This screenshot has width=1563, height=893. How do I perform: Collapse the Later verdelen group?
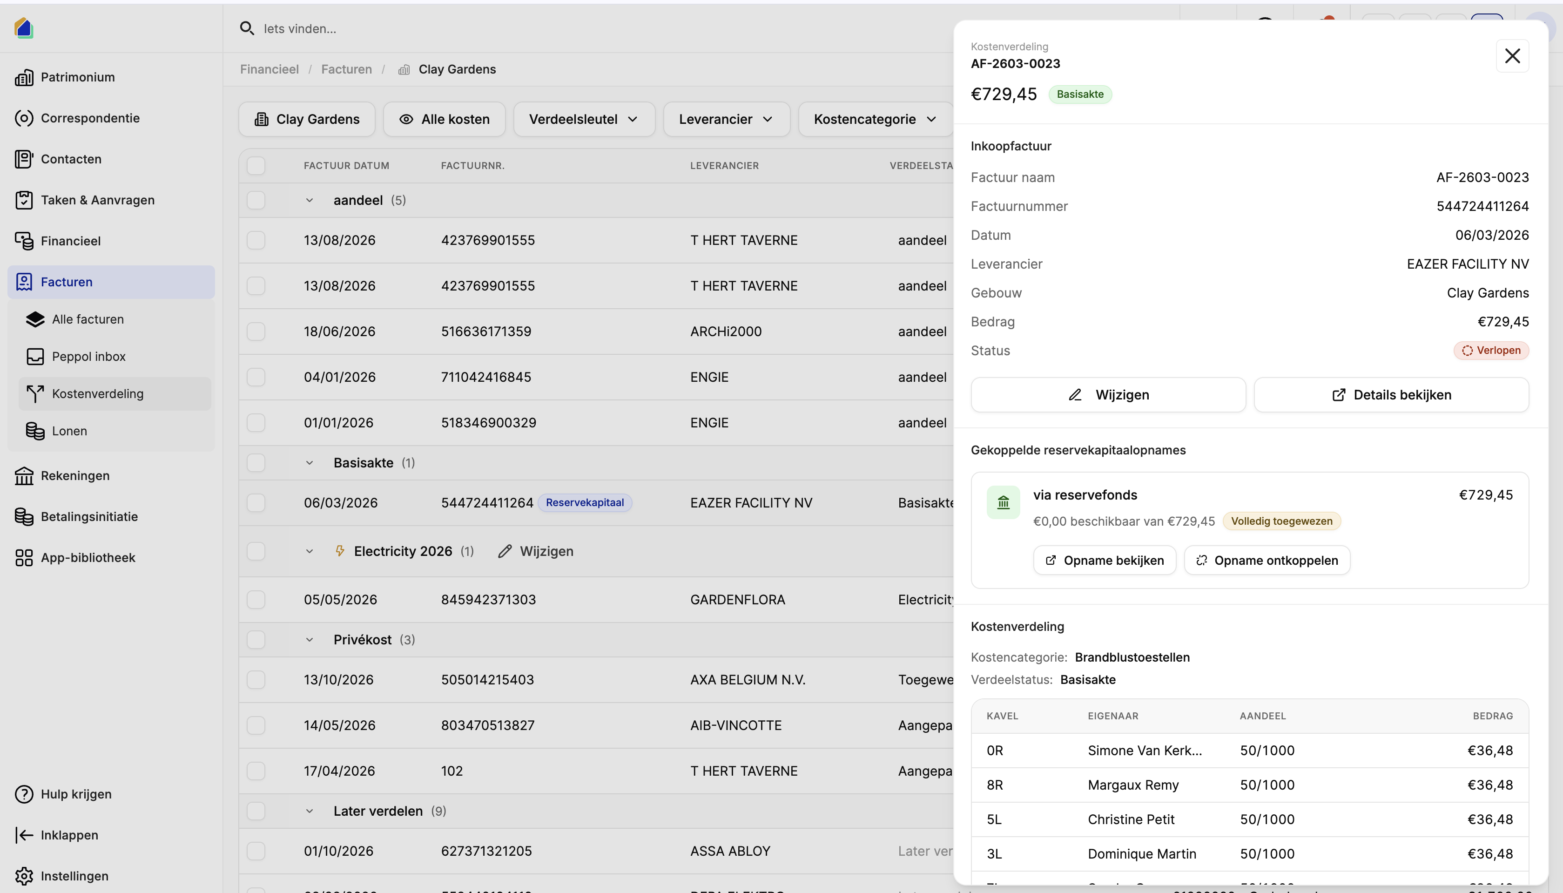click(310, 811)
